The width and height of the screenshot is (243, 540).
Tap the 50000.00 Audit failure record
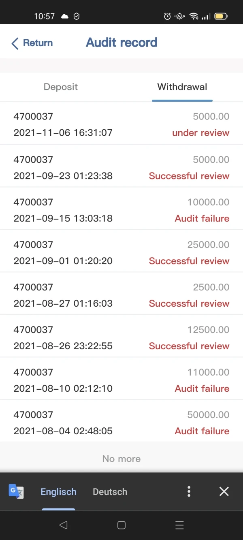122,423
